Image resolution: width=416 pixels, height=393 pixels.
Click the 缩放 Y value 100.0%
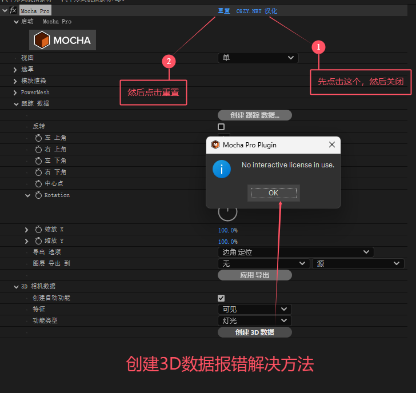click(x=228, y=242)
